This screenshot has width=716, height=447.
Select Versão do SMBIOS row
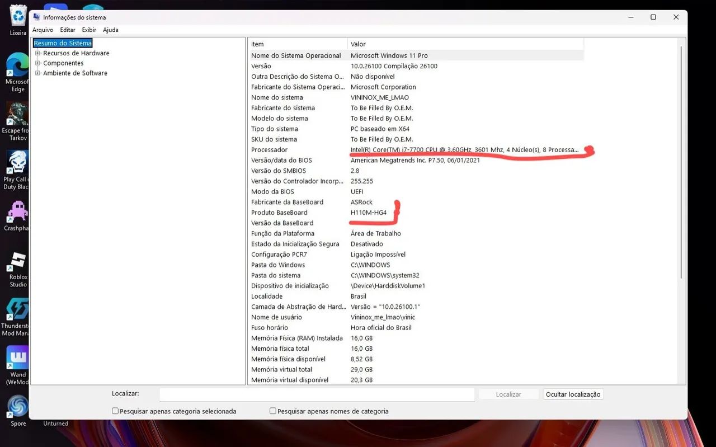pyautogui.click(x=416, y=171)
